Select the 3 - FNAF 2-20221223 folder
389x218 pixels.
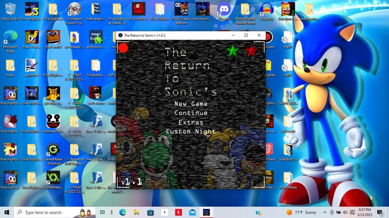74,98
